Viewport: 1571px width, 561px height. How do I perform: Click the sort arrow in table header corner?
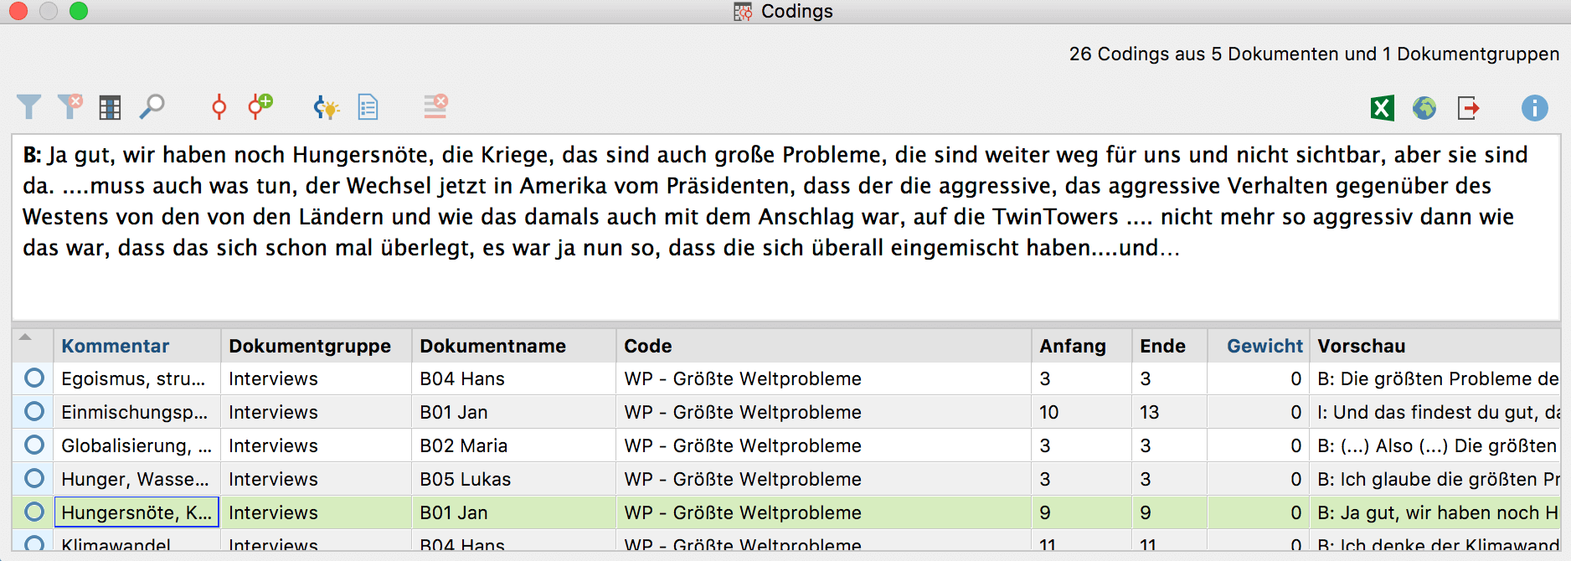pyautogui.click(x=25, y=337)
